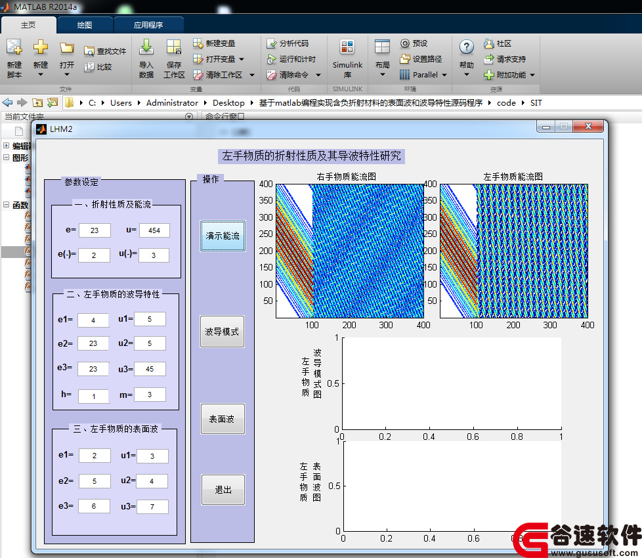The image size is (642, 558).
Task: Open the Simulink 库 library icon
Action: coord(347,47)
